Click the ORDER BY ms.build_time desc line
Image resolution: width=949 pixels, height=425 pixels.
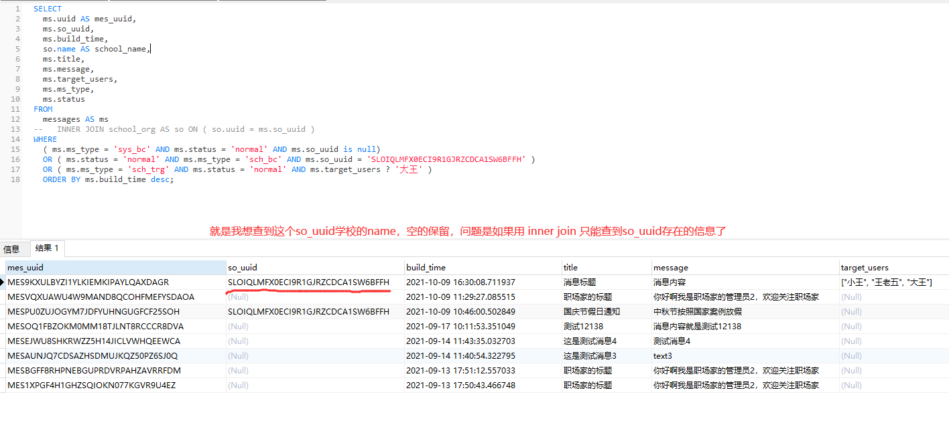tap(108, 179)
